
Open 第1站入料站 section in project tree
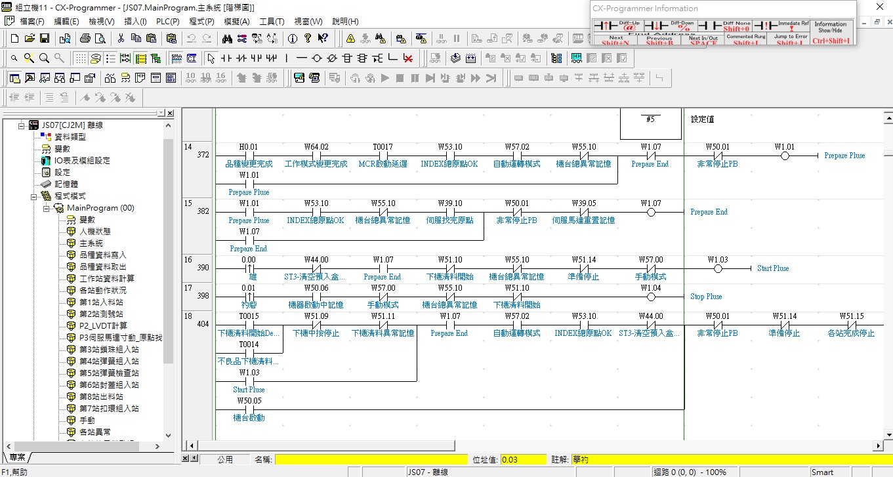click(x=101, y=302)
